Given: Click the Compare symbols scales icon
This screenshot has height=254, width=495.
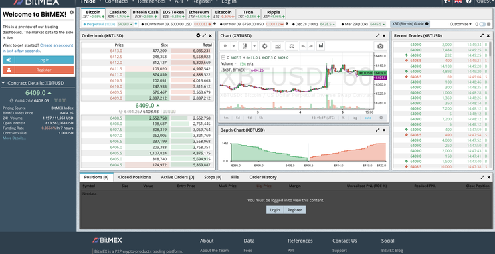Looking at the screenshot, I should (x=292, y=46).
